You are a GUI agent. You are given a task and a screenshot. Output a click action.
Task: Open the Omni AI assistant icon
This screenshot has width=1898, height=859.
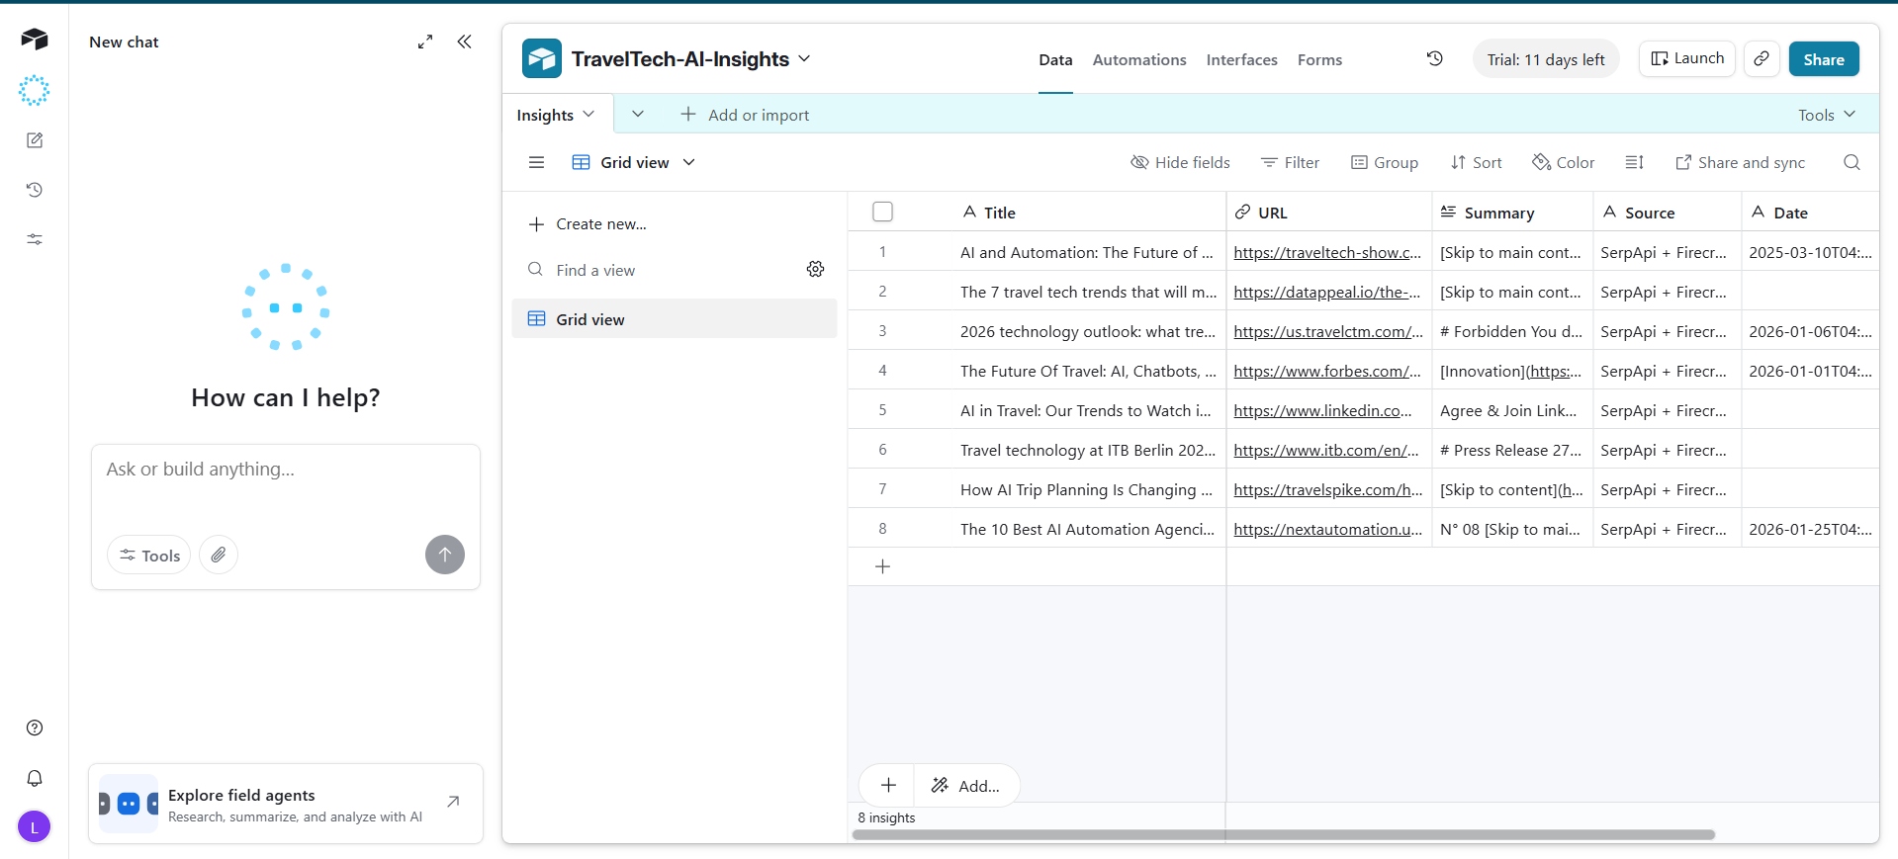[x=35, y=90]
